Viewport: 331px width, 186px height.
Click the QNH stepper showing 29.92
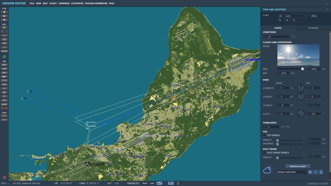click(282, 73)
